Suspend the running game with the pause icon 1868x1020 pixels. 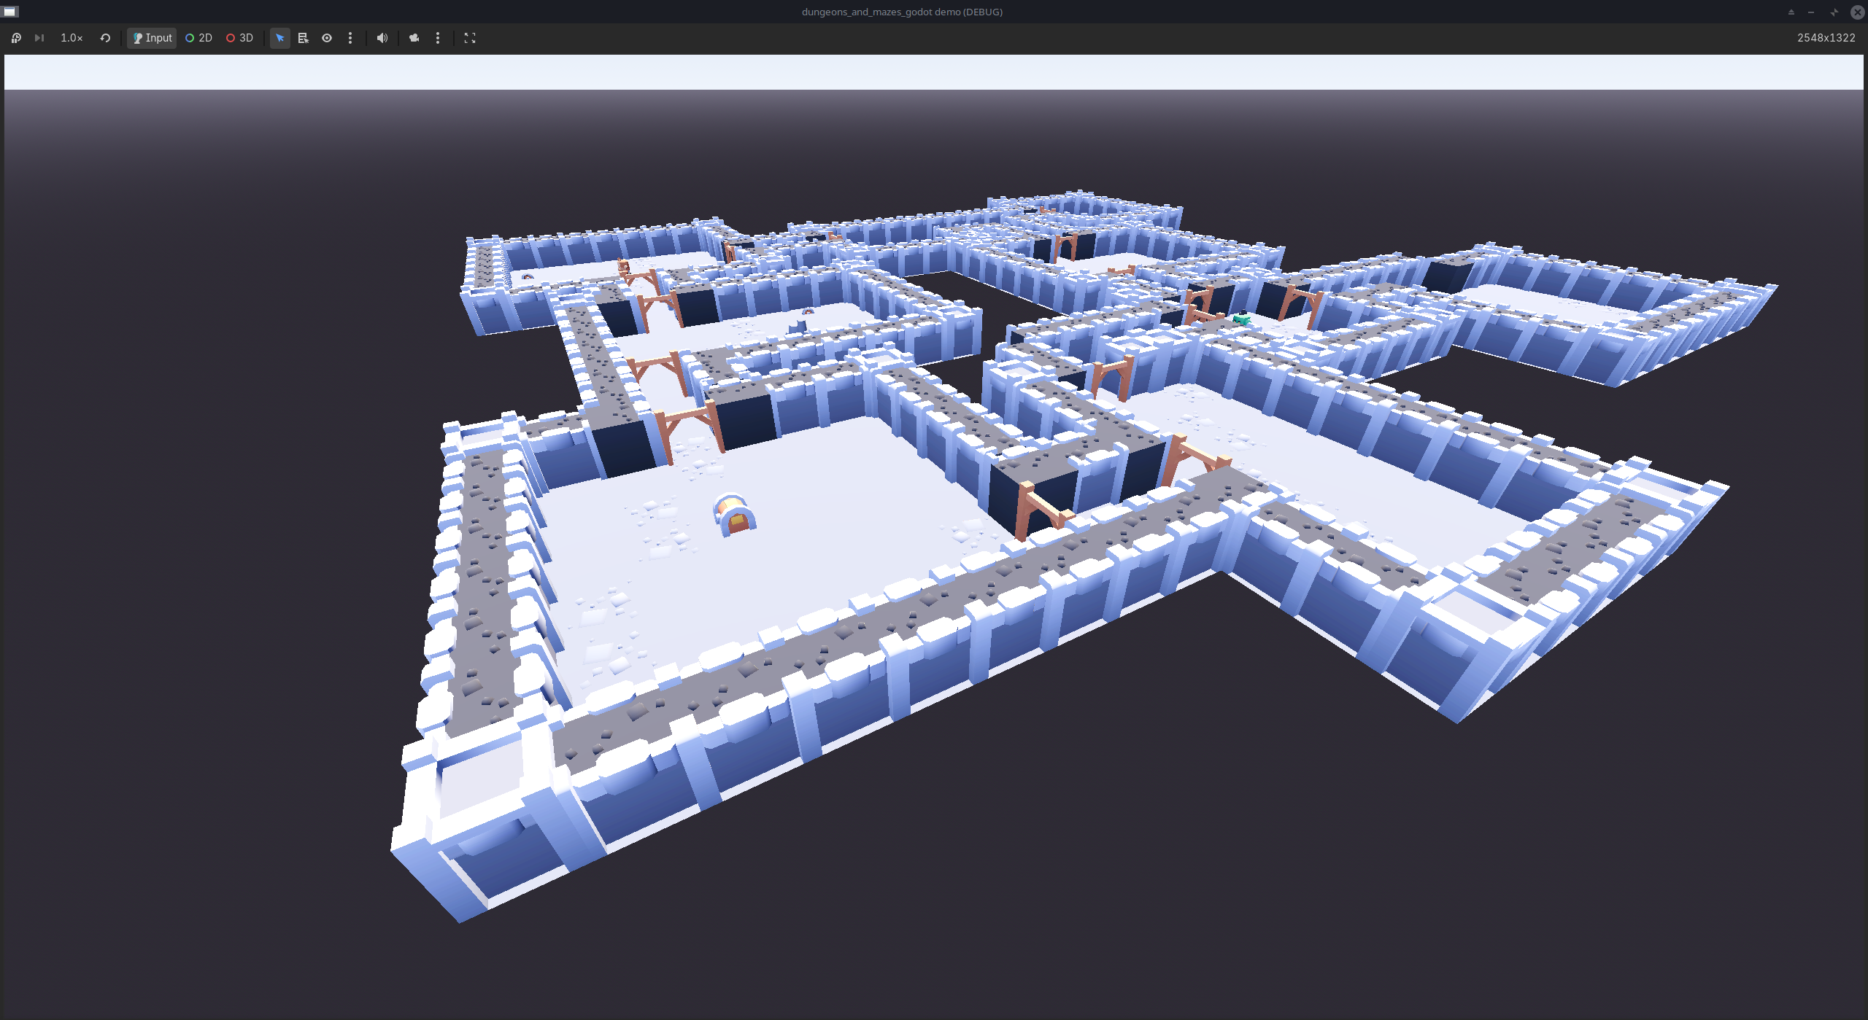[x=16, y=38]
